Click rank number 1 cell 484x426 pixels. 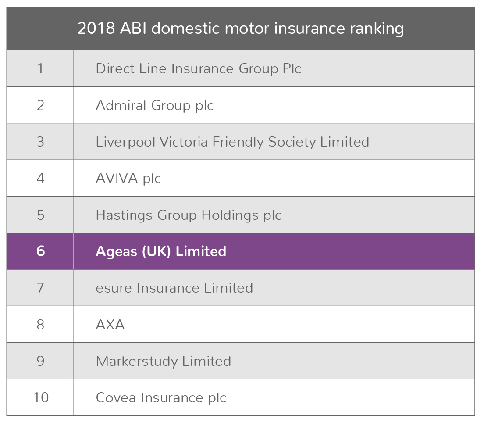click(x=40, y=68)
